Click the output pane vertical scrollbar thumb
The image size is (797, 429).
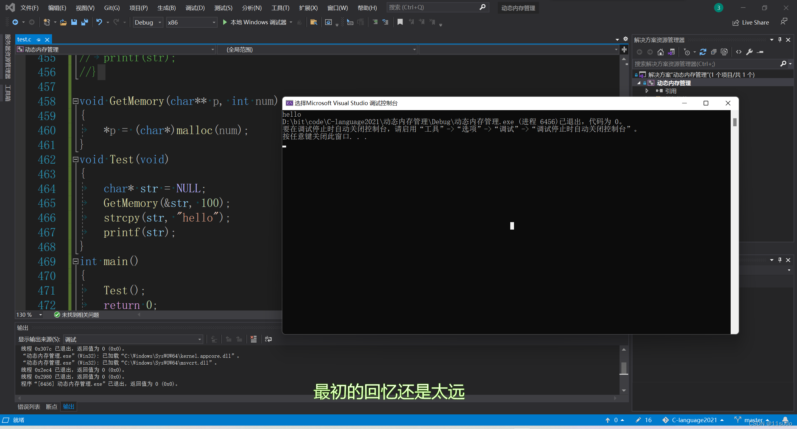pyautogui.click(x=624, y=368)
